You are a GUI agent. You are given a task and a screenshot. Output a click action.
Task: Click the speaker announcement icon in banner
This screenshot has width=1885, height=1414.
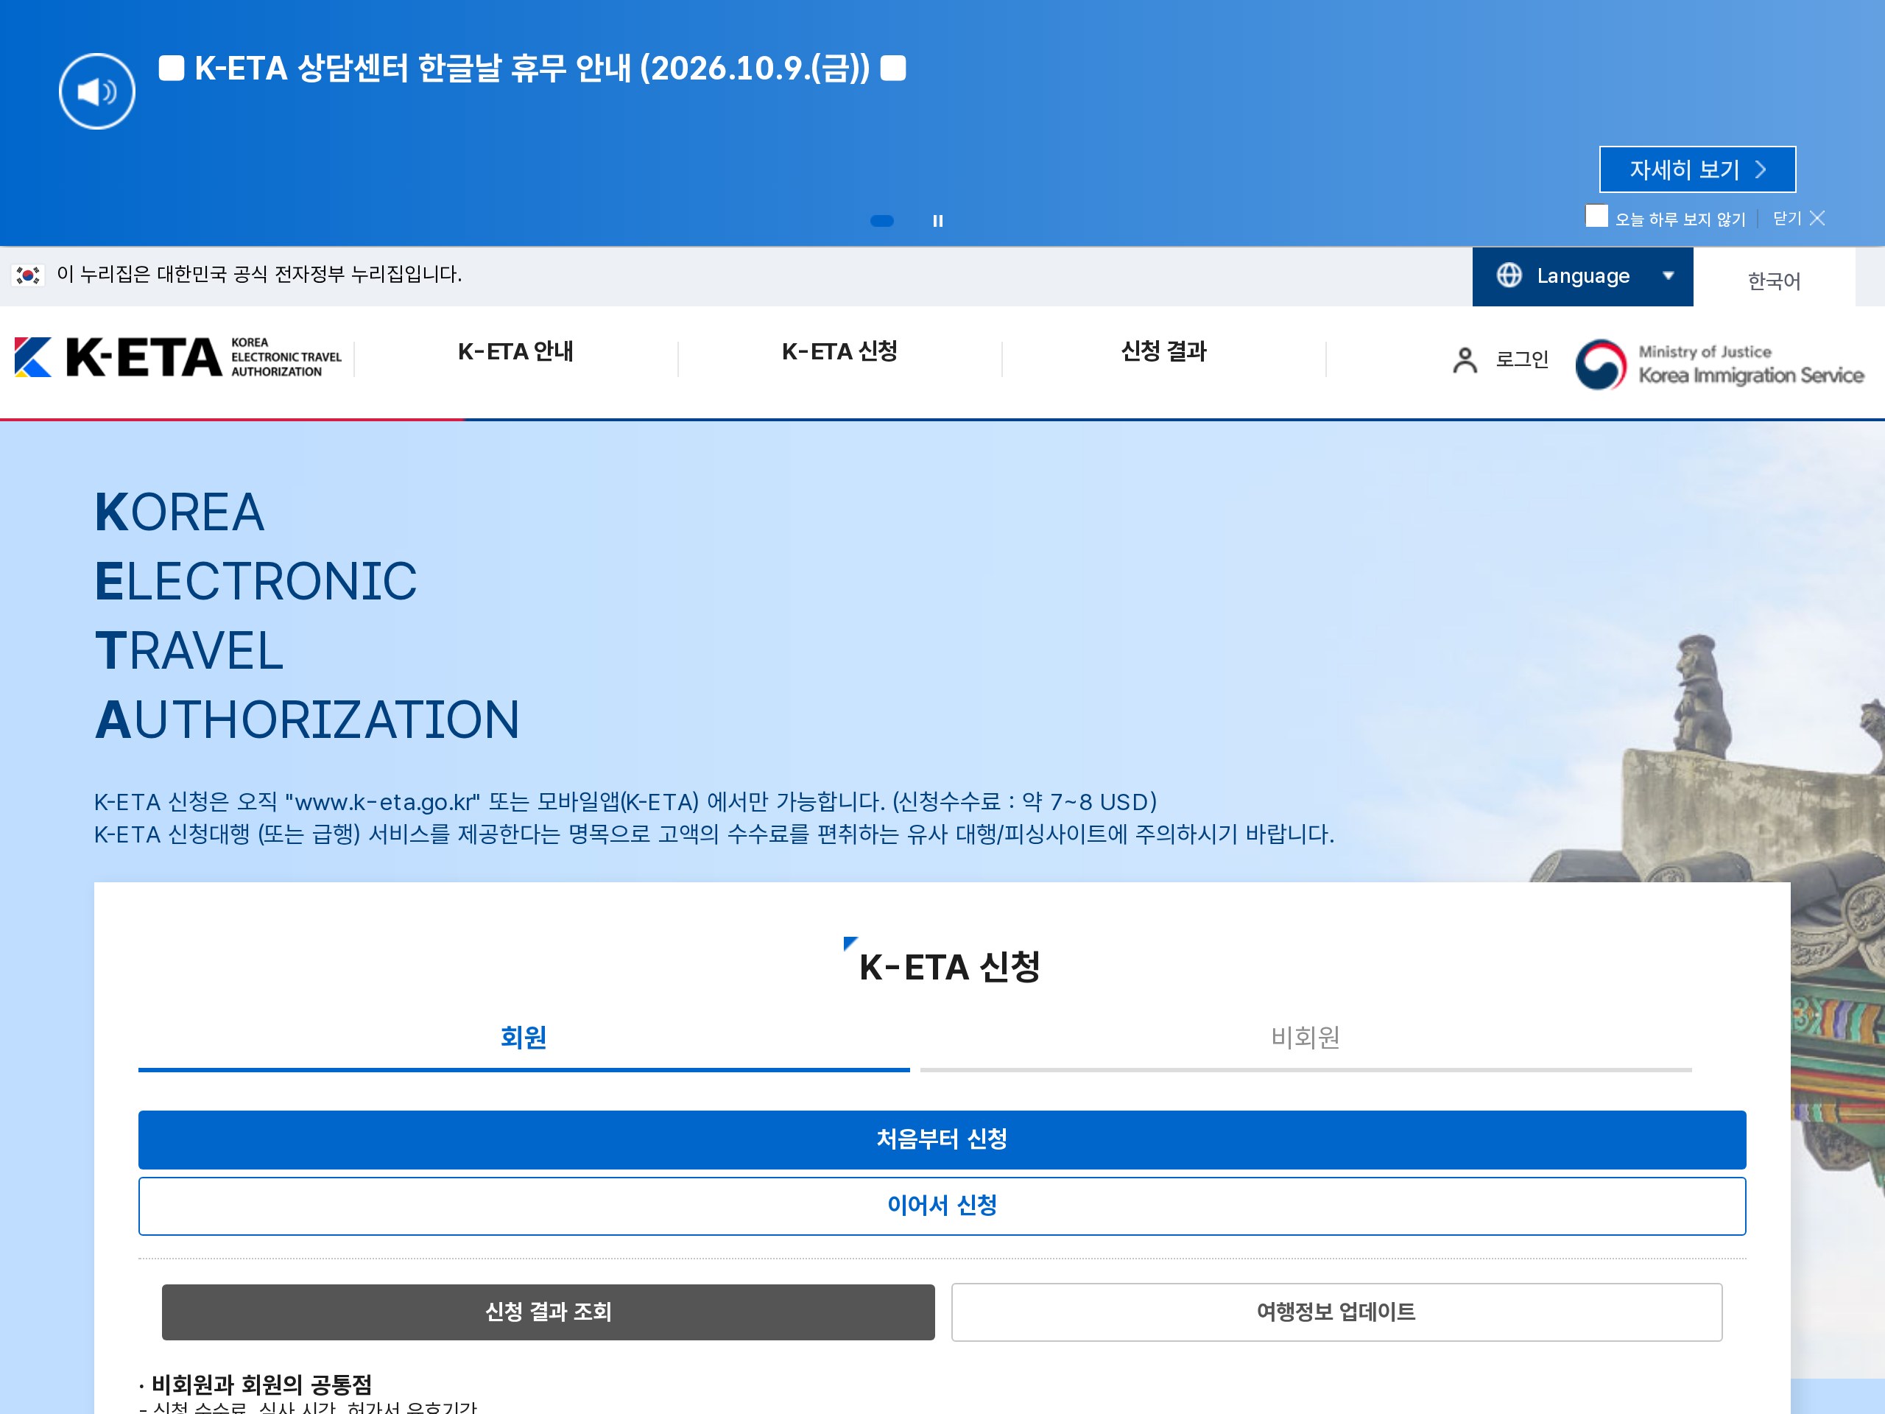[x=96, y=91]
